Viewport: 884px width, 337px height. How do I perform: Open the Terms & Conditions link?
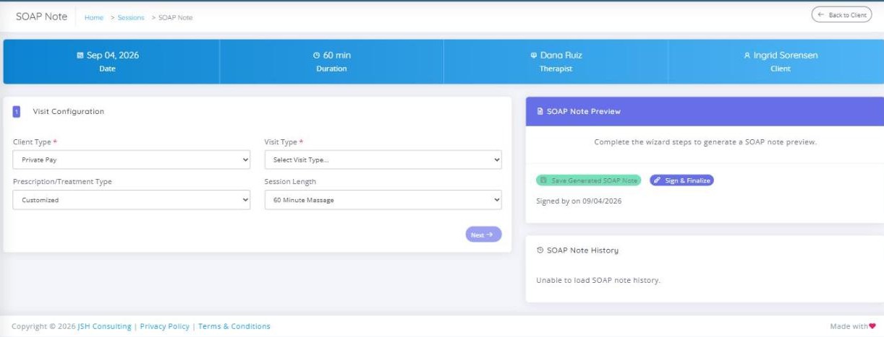234,326
